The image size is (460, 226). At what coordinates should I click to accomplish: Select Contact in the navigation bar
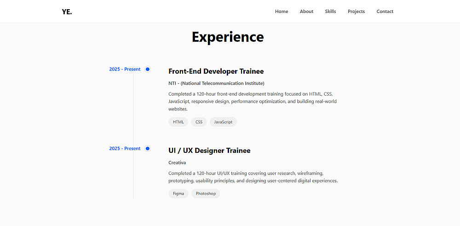coord(385,12)
